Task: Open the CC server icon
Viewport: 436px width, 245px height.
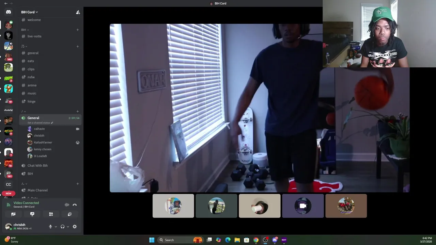Action: [9, 184]
